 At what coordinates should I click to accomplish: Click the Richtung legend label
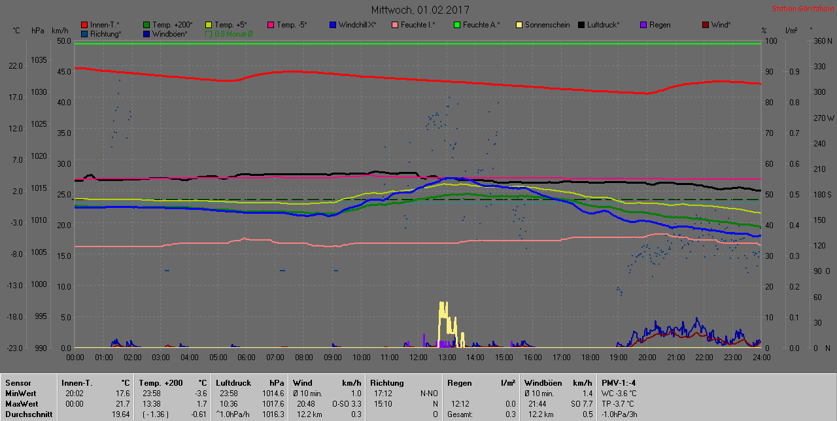105,34
